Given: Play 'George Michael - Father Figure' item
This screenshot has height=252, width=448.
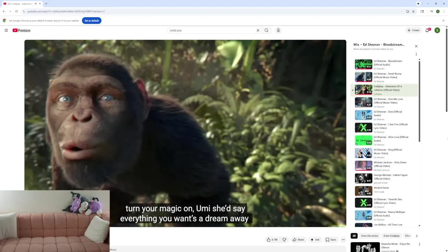Looking at the screenshot, I should coord(385,178).
